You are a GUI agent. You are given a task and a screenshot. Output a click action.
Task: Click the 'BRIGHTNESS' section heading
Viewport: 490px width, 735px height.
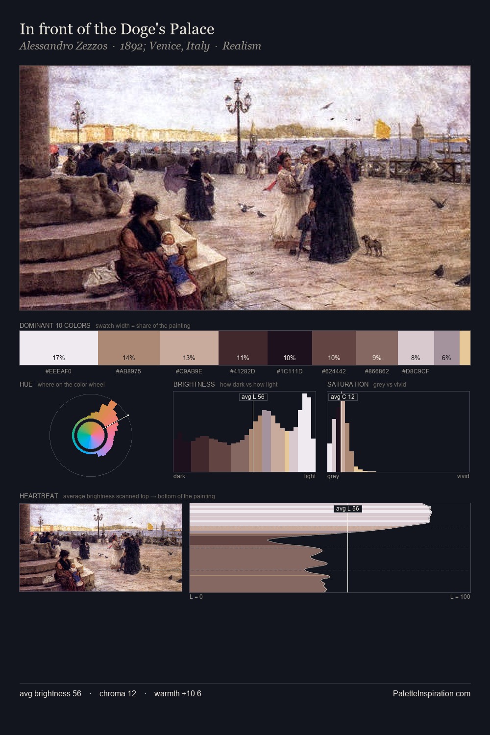tap(194, 384)
